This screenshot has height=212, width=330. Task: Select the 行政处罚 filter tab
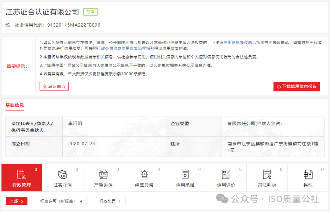110,201
